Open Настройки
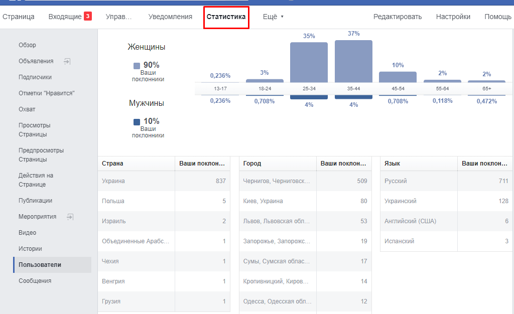This screenshot has width=514, height=314. coord(452,16)
